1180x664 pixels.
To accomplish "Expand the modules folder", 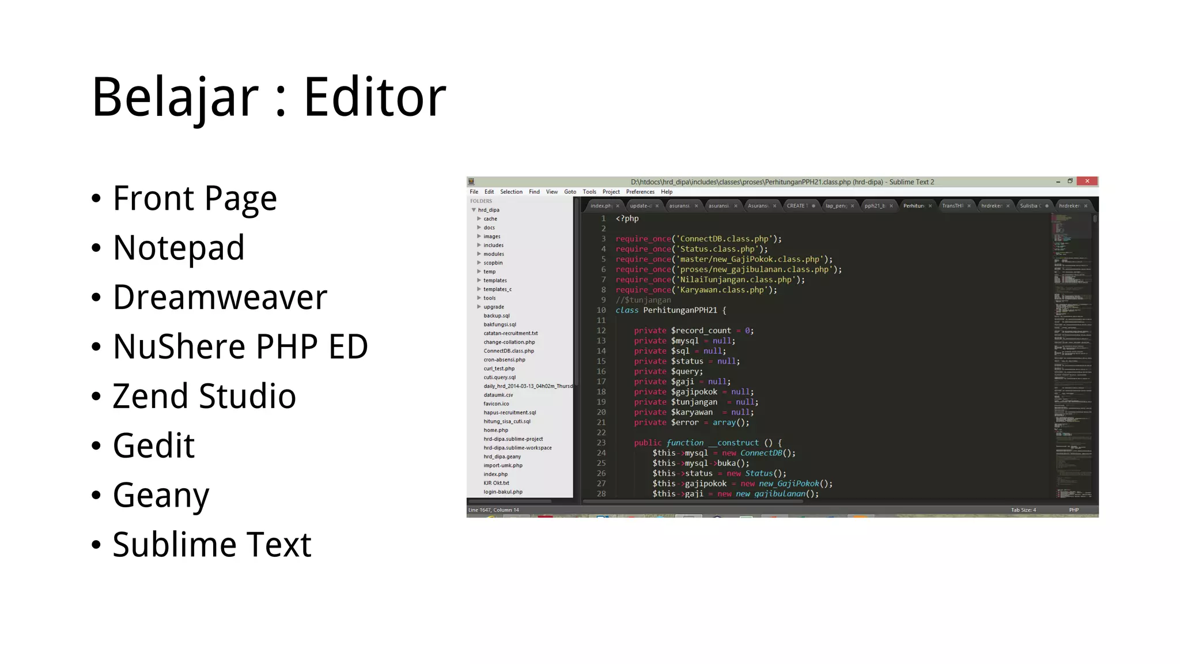I will click(x=479, y=254).
